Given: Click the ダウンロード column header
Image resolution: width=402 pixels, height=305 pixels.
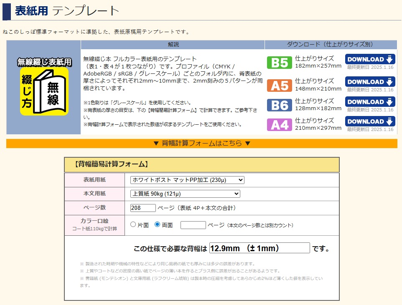Looking at the screenshot, I should (330, 44).
